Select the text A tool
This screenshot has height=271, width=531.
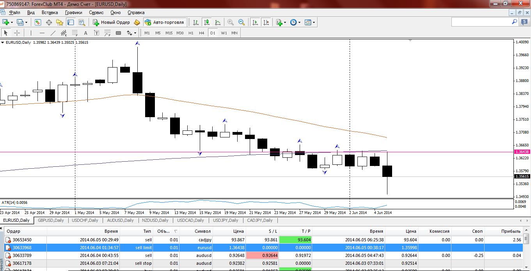click(x=86, y=33)
